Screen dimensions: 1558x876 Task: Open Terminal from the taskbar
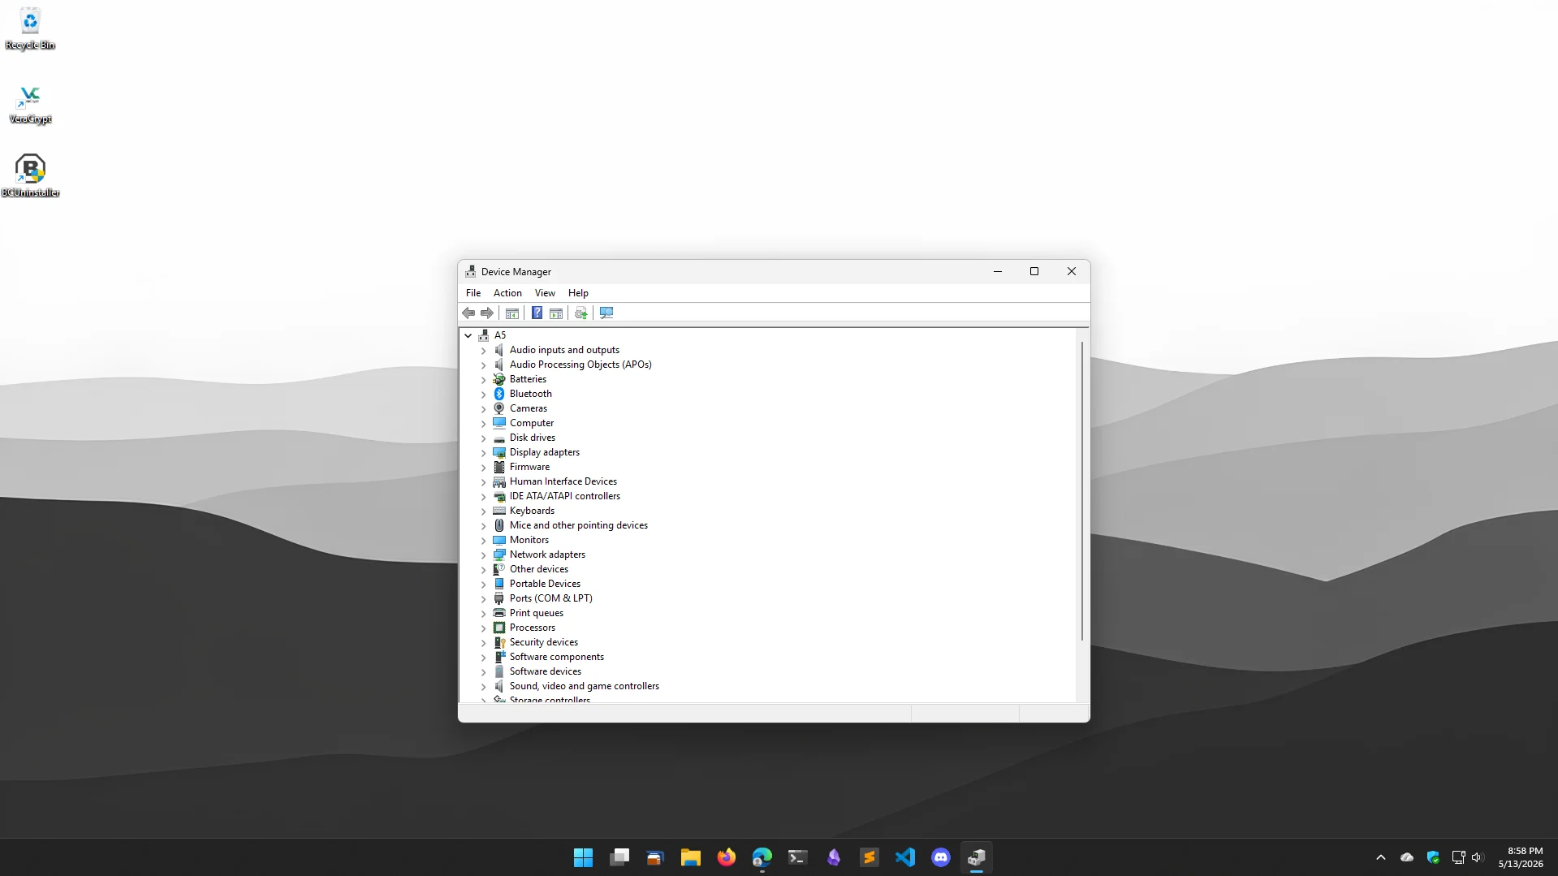click(798, 857)
